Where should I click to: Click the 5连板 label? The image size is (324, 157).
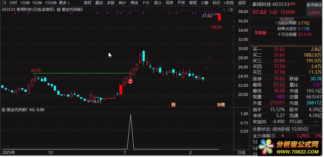tap(261, 33)
